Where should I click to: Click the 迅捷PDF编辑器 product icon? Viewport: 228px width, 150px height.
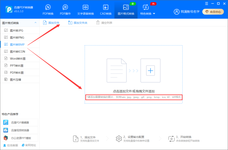(x=6, y=122)
